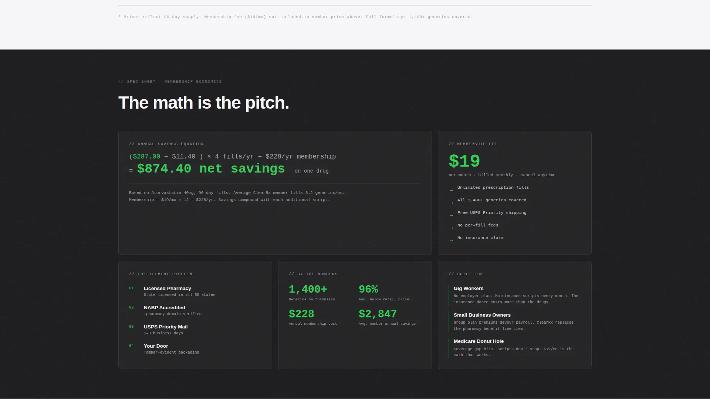Image resolution: width=710 pixels, height=399 pixels.
Task: Click step number 03 in the pipeline
Action: point(131,327)
